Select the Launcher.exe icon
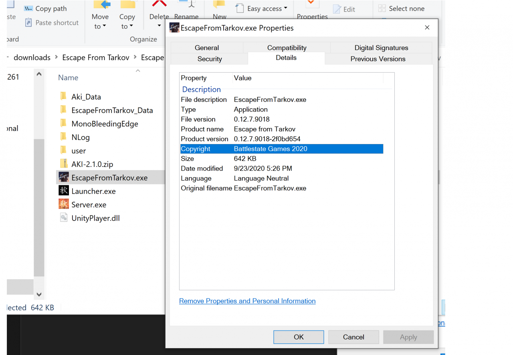Screen dimensions: 513x355 (64, 191)
